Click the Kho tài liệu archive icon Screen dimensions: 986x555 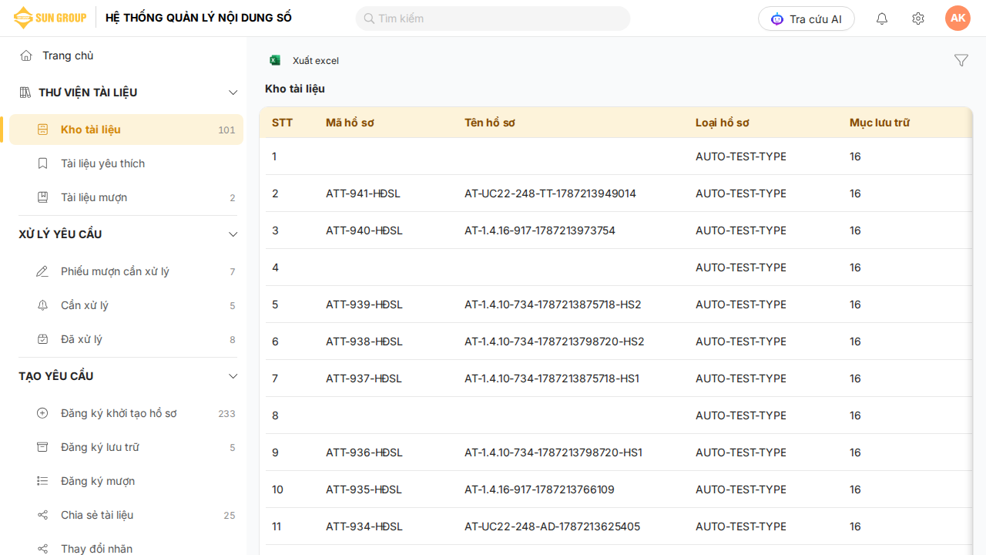coord(43,129)
